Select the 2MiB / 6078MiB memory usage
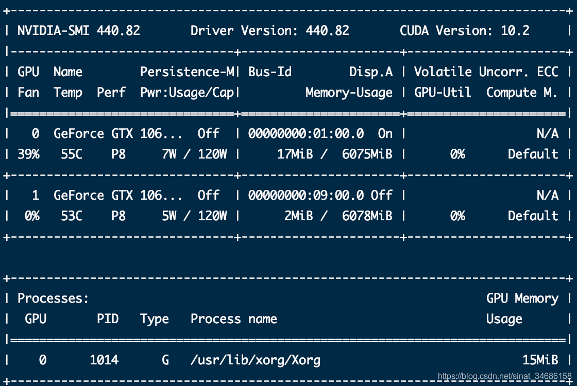 coord(338,216)
